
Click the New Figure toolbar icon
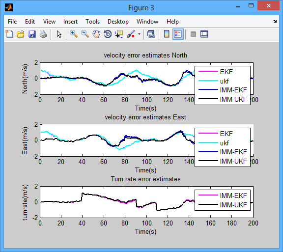9,34
